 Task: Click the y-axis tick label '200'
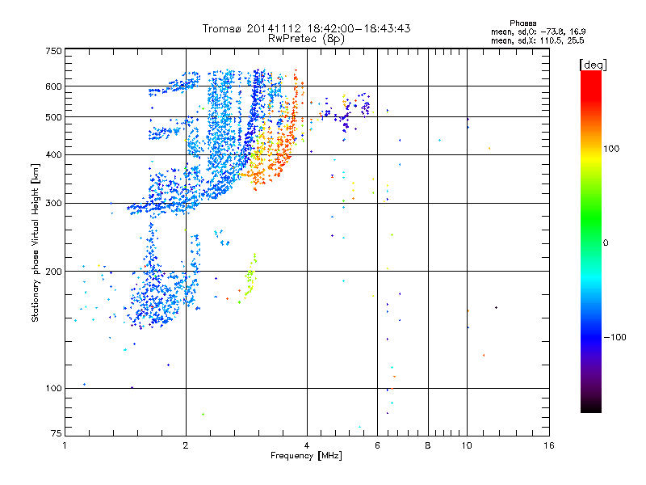pos(54,272)
